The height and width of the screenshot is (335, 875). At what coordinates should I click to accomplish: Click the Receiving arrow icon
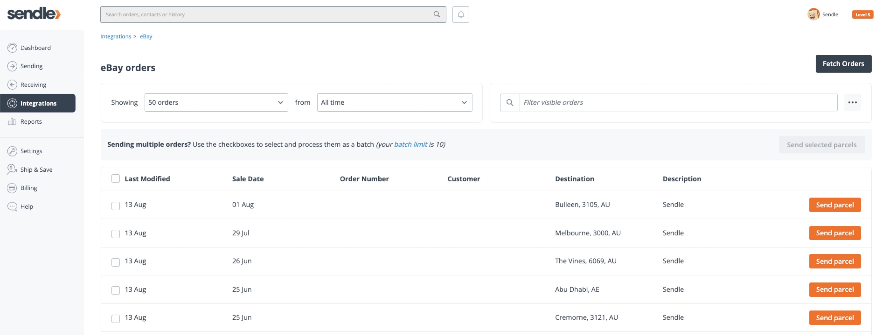pos(12,85)
